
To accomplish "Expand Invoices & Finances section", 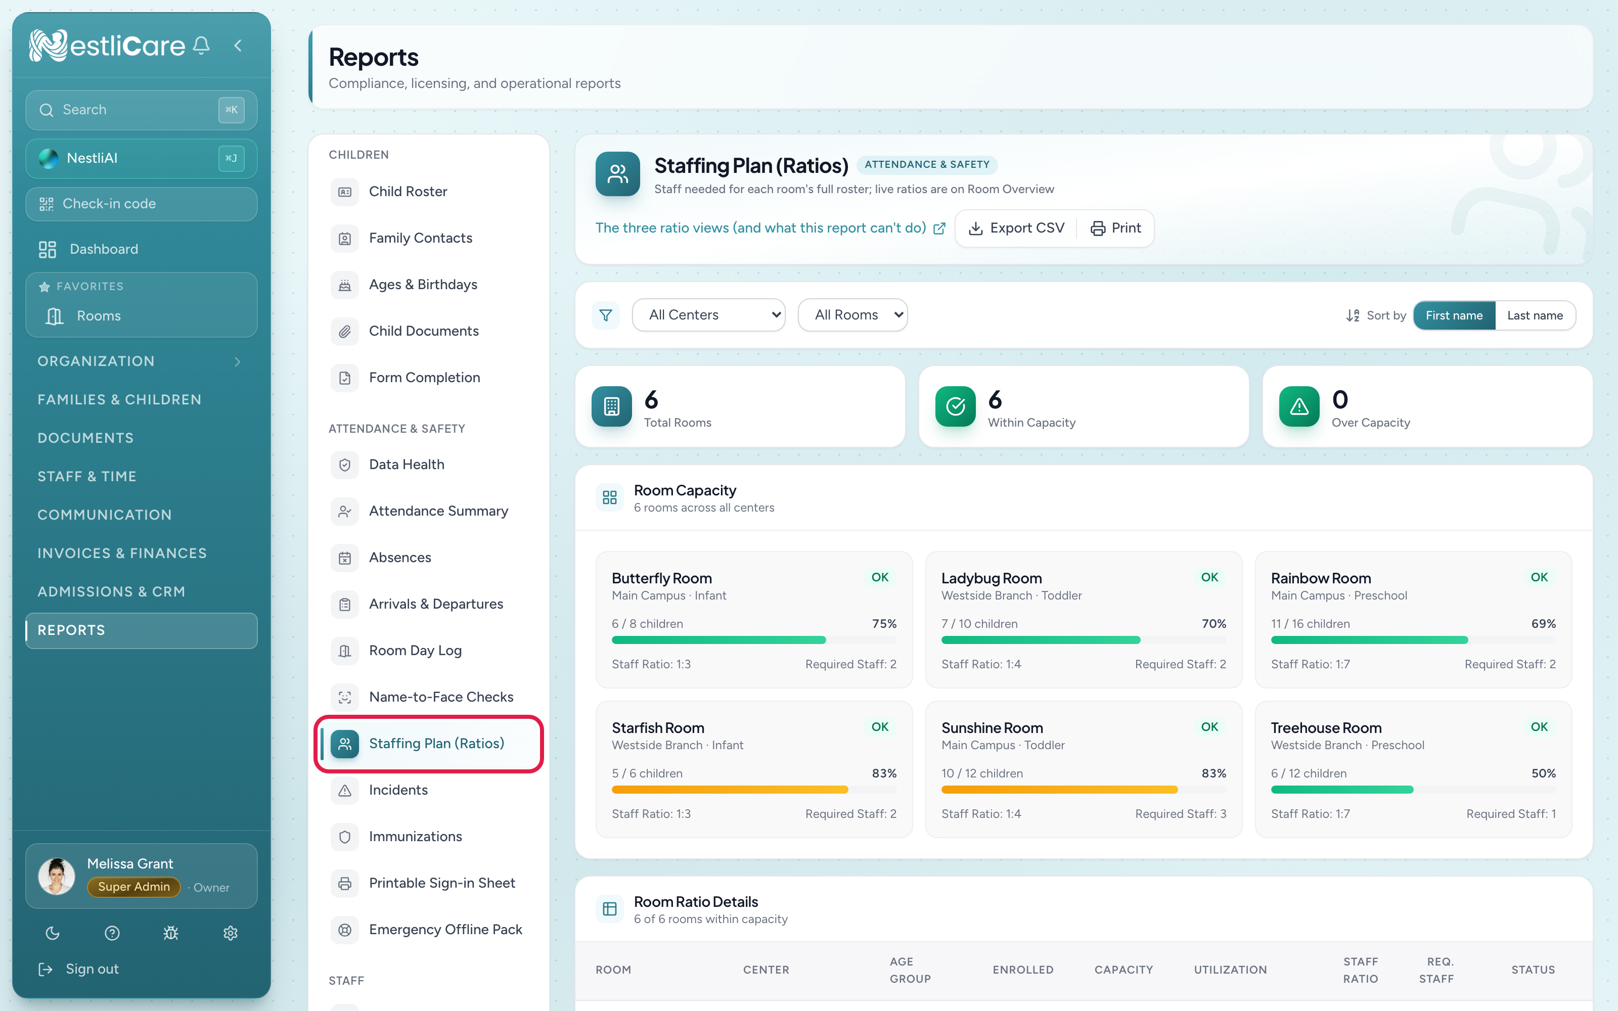I will point(141,553).
